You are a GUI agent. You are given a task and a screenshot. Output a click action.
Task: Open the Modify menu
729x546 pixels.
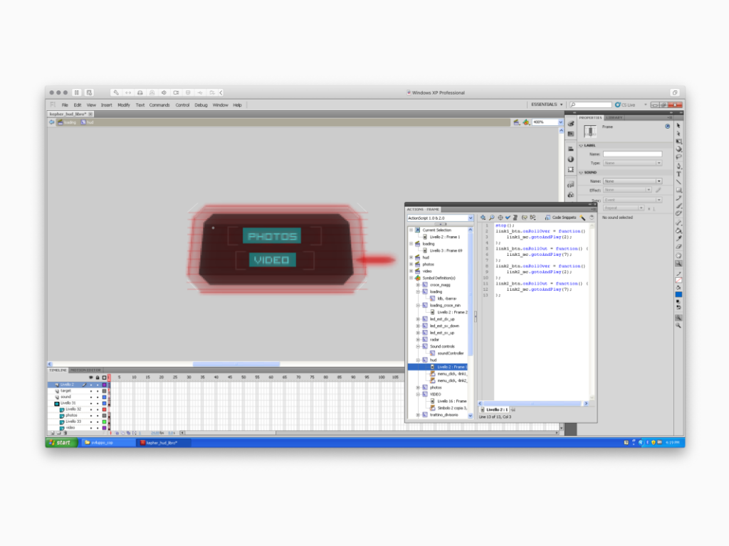click(124, 105)
